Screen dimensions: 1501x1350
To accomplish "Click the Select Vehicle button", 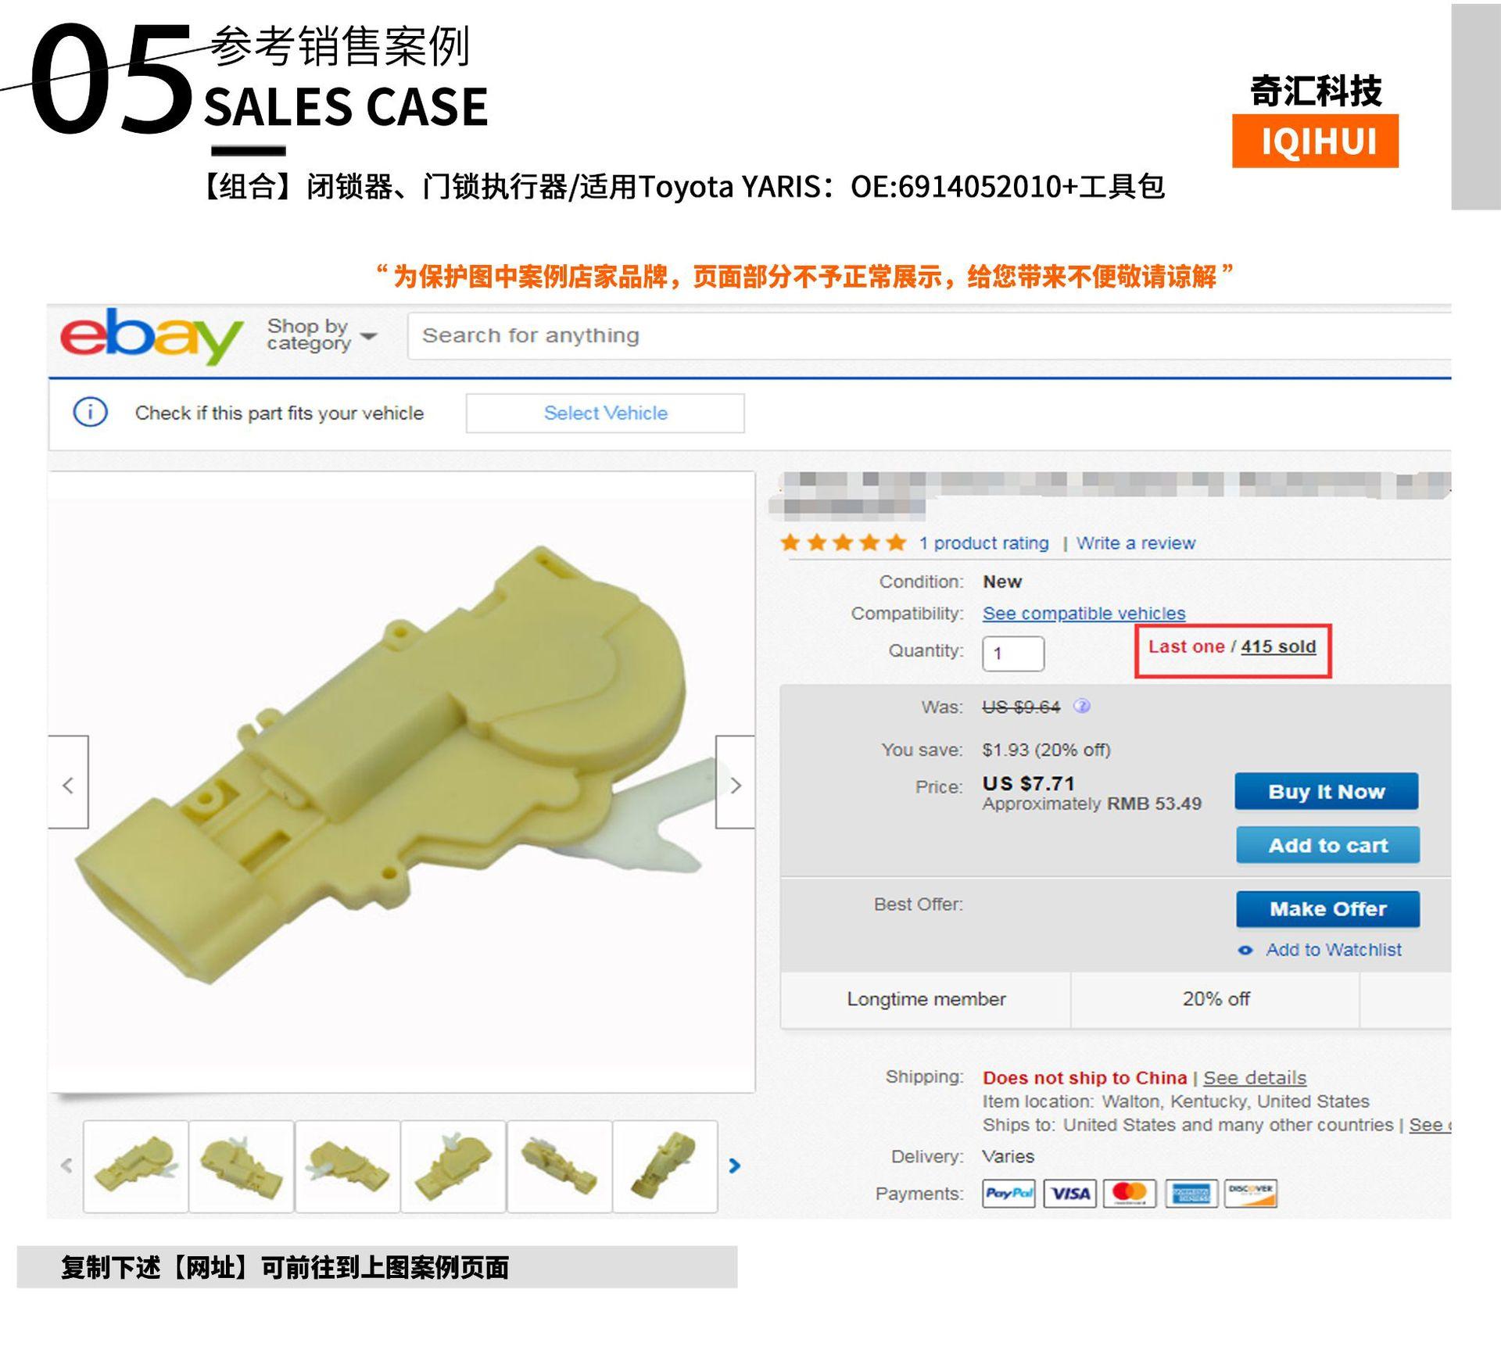I will (x=605, y=413).
